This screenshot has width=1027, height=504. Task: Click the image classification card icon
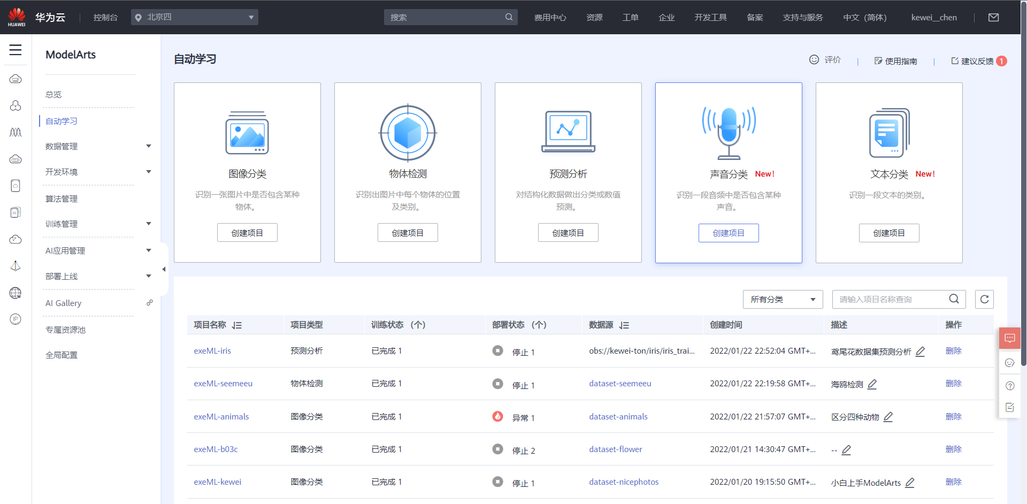[247, 133]
